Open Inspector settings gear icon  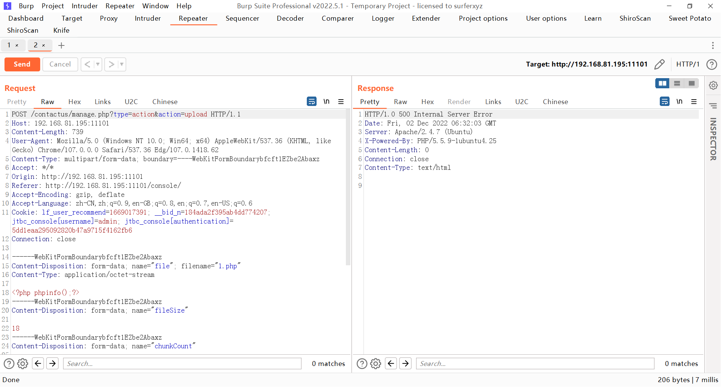coord(713,85)
